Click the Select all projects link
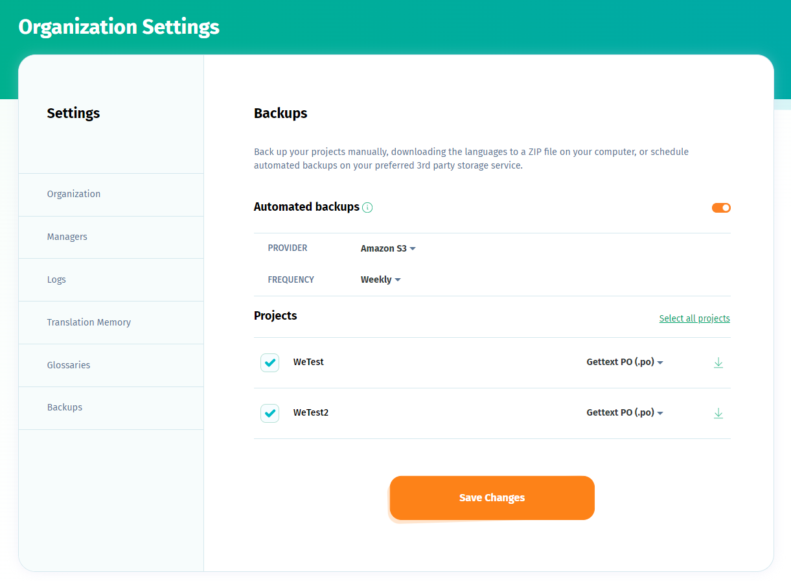The image size is (791, 581). (x=694, y=318)
